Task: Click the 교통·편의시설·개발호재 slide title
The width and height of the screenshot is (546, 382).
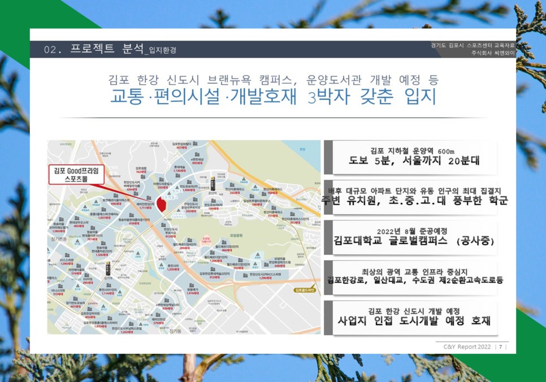Action: pos(273,96)
